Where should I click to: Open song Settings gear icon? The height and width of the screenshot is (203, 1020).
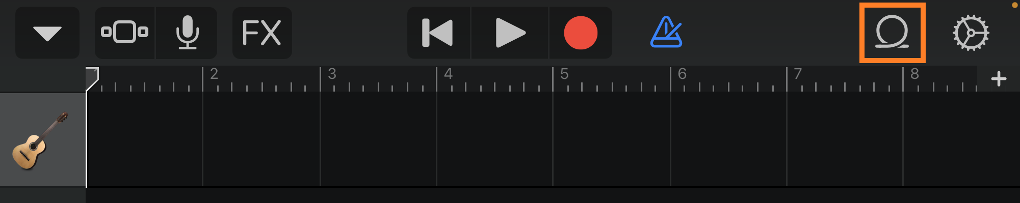[x=971, y=33]
